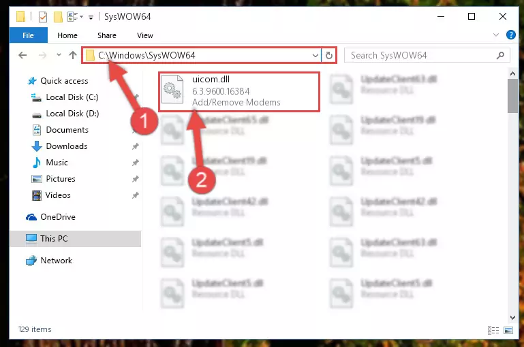Click the Network sidebar icon

pyautogui.click(x=31, y=261)
